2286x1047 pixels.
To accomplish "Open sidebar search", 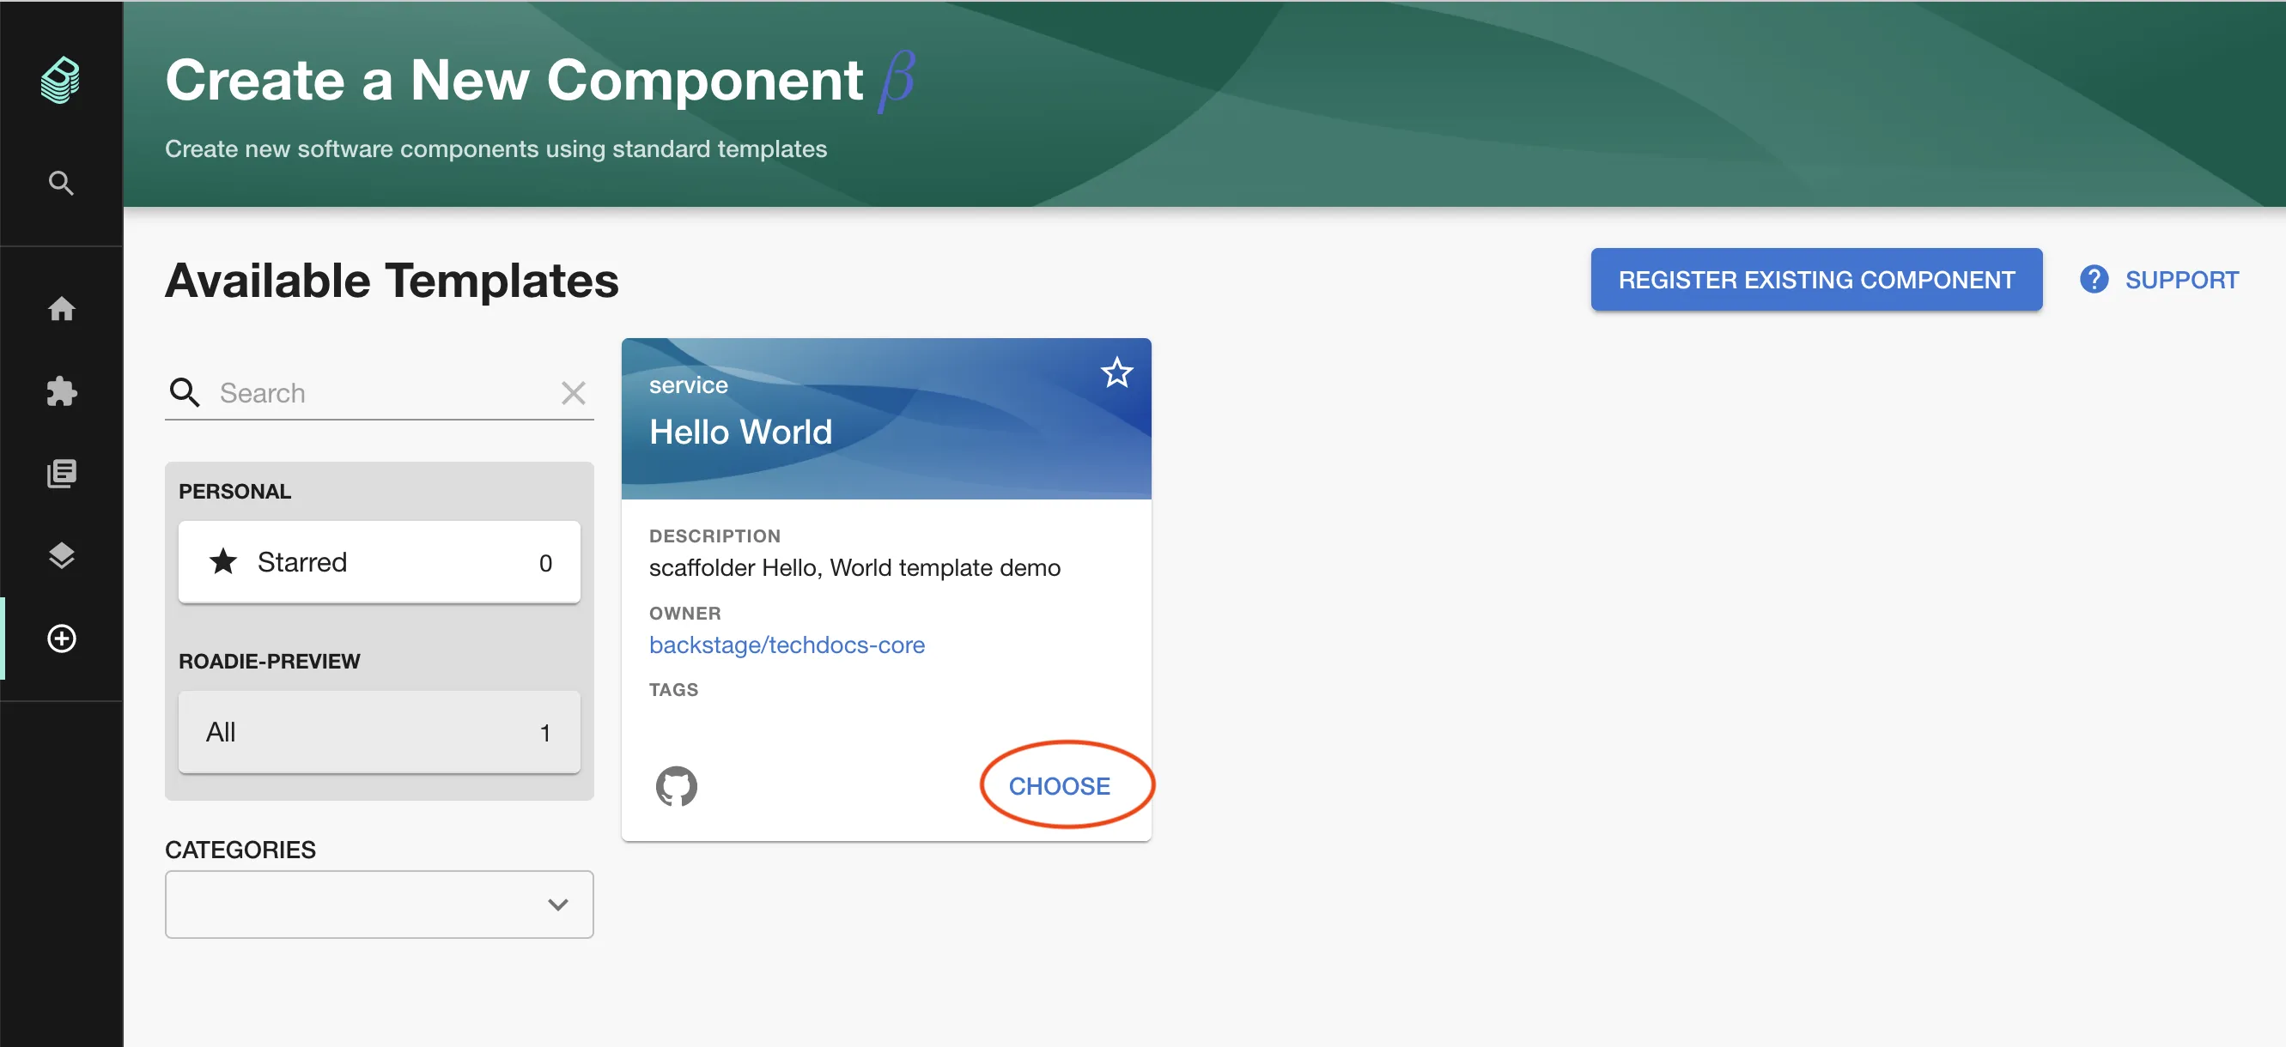I will pyautogui.click(x=59, y=183).
